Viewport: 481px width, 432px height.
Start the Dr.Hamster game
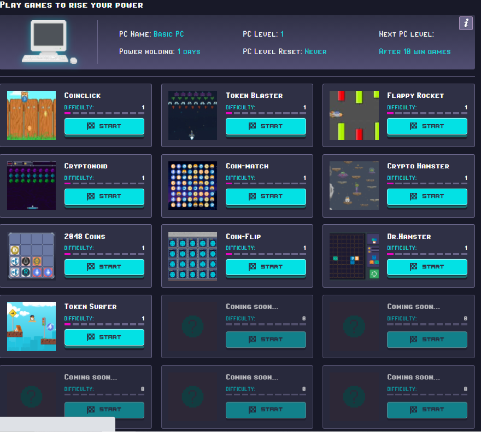coord(427,267)
